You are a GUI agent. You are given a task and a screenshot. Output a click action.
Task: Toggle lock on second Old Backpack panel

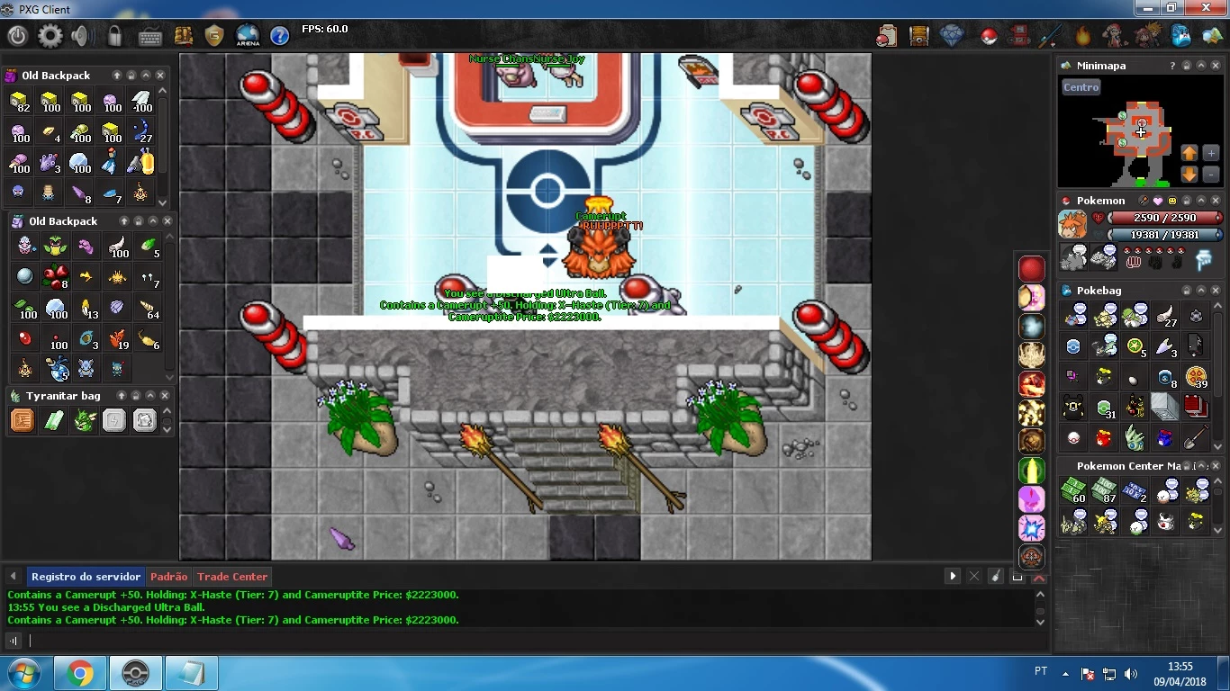click(x=139, y=220)
